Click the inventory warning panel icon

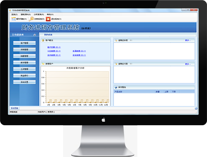pyautogui.click(x=116, y=87)
